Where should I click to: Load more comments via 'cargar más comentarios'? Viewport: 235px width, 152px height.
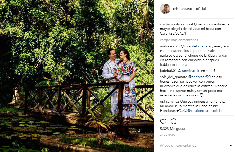click(x=179, y=40)
